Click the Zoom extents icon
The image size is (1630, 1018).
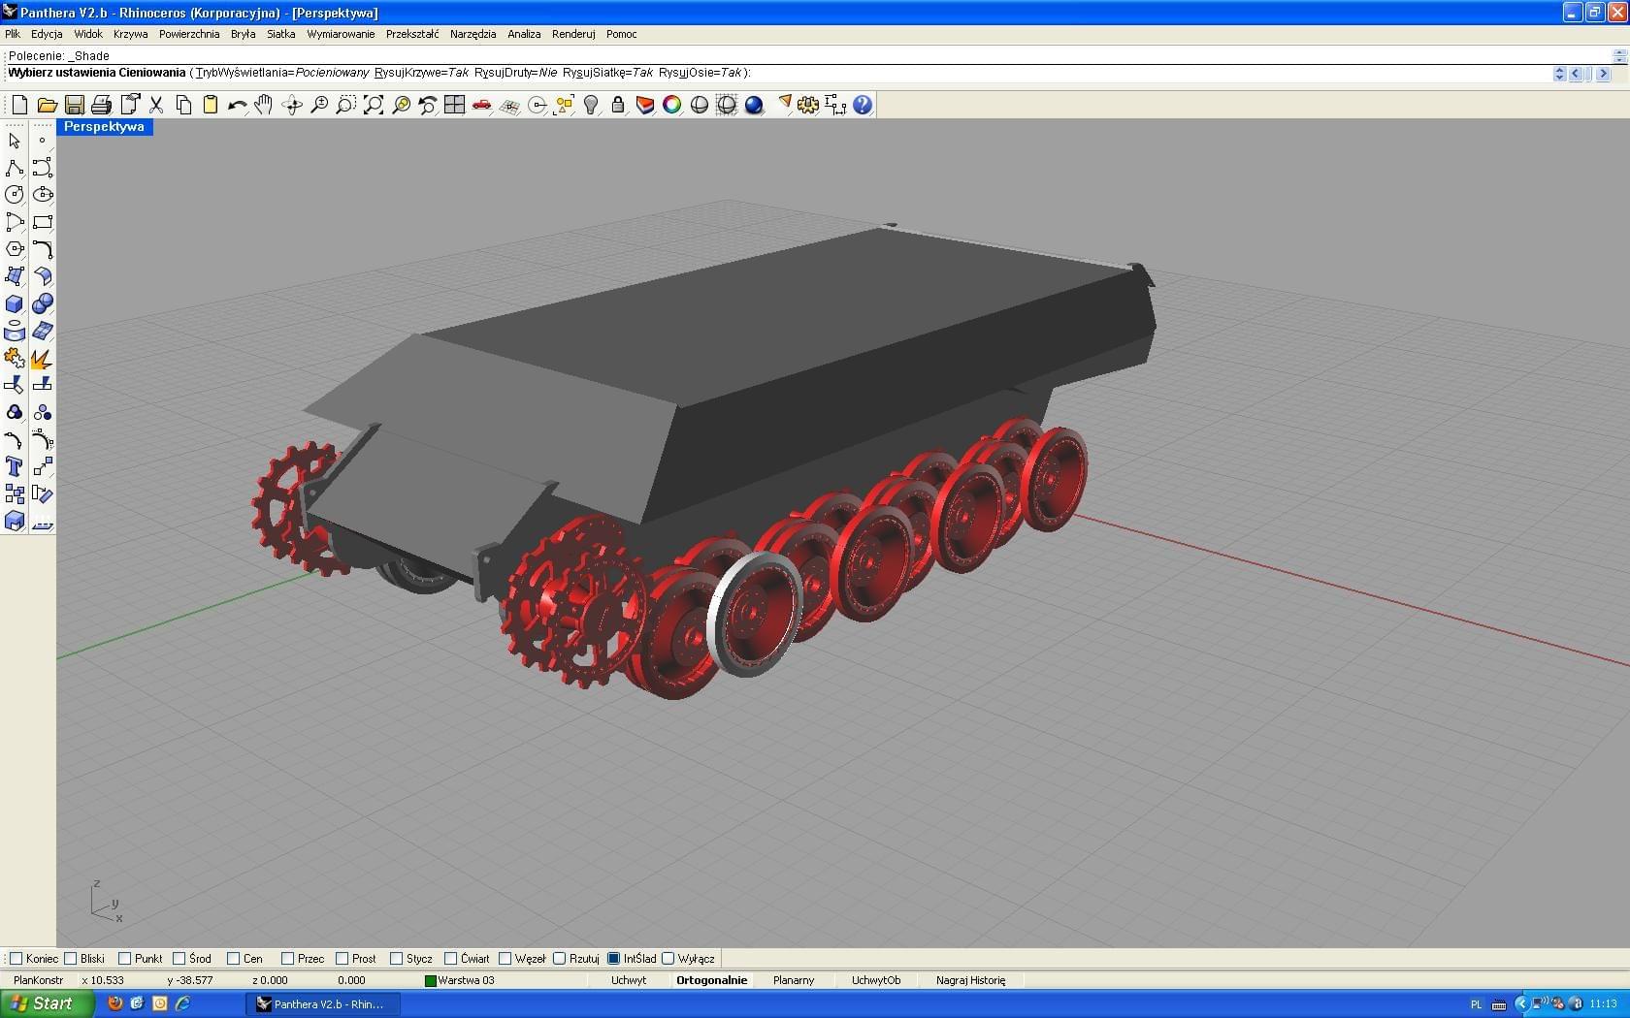click(374, 105)
